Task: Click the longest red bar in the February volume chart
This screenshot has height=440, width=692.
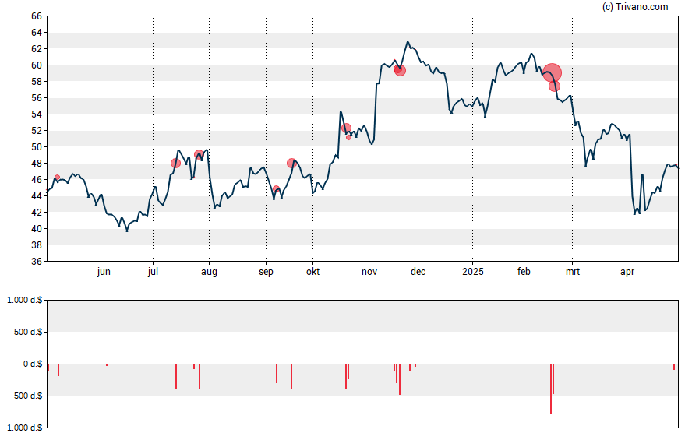Action: 551,389
